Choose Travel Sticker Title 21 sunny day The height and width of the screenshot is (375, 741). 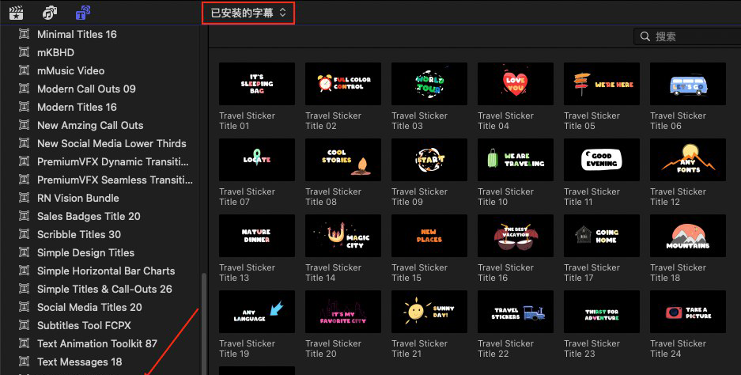coord(429,311)
